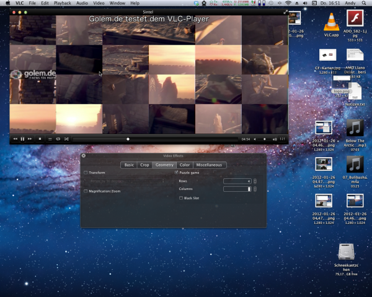This screenshot has height=297, width=372.
Task: Click the fast-forward/next button
Action: (x=30, y=139)
